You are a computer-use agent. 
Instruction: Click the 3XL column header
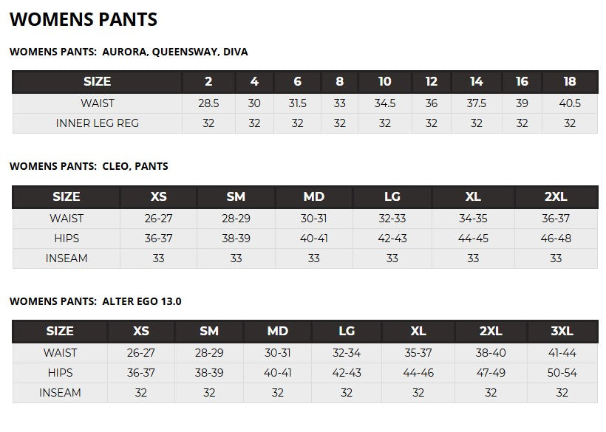coord(562,332)
